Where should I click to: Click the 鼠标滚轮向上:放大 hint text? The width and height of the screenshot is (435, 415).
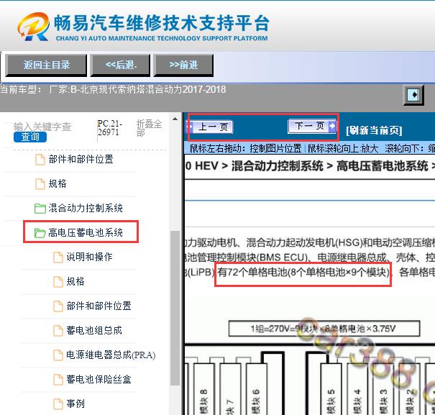[343, 148]
